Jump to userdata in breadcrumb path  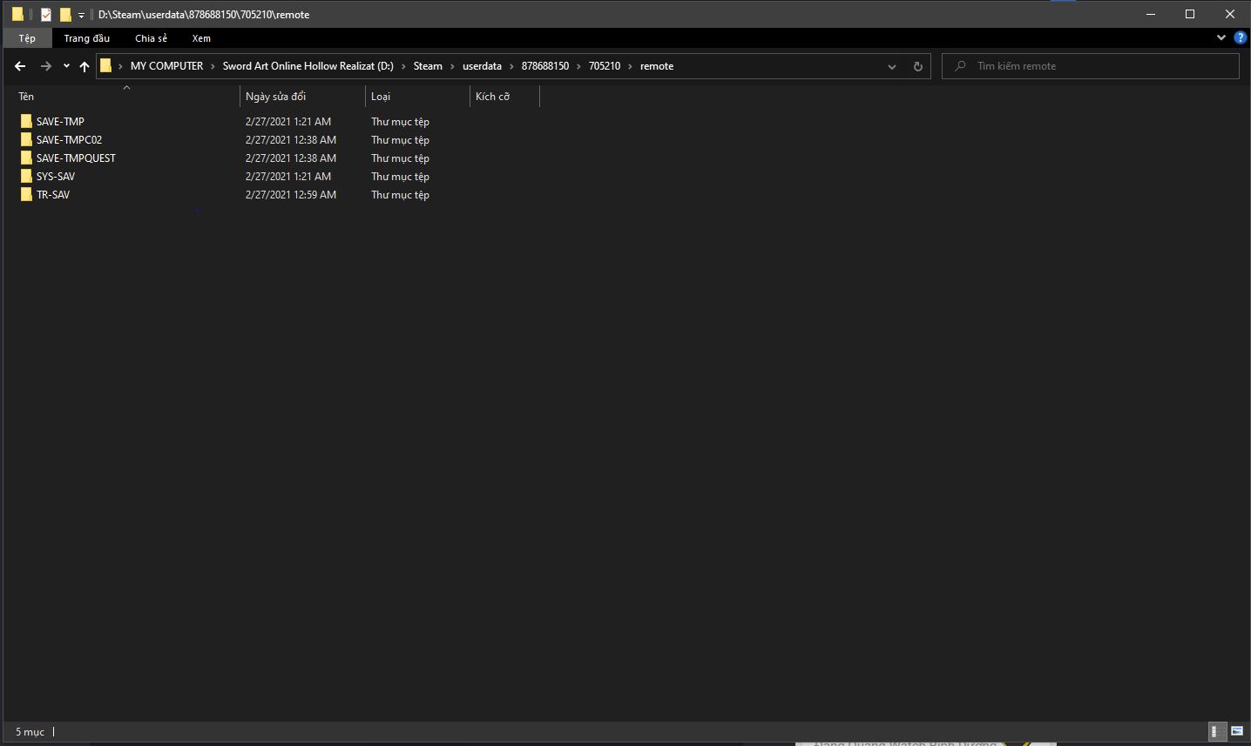click(482, 66)
